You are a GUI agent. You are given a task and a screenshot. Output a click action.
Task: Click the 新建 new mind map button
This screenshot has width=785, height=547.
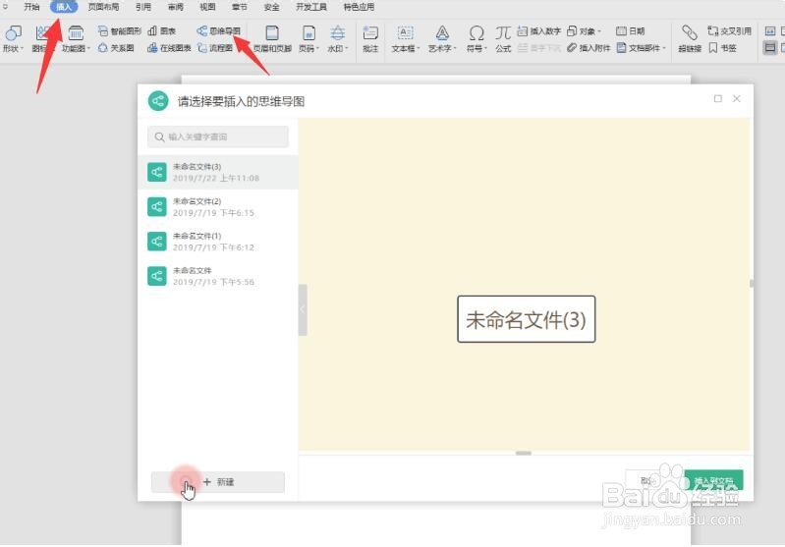(218, 482)
